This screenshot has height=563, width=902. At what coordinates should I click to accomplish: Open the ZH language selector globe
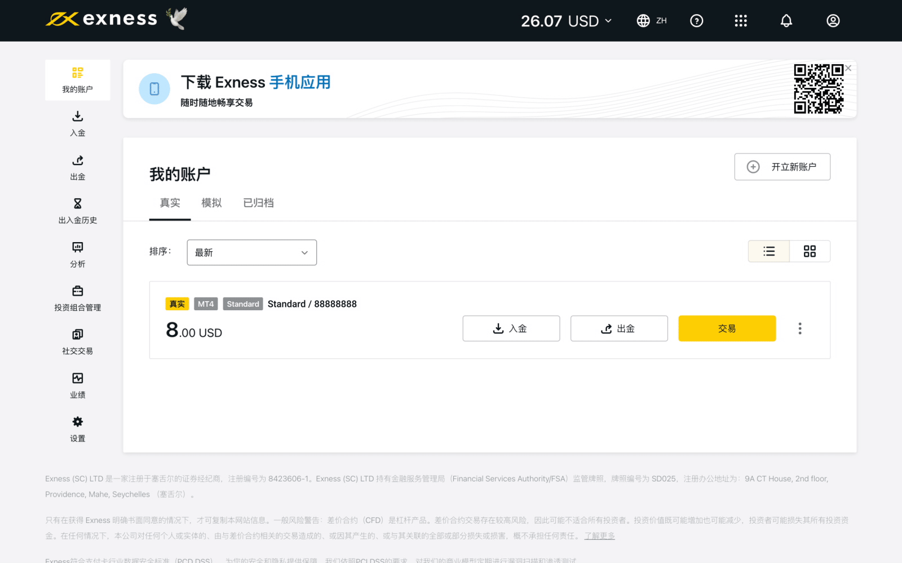(652, 21)
